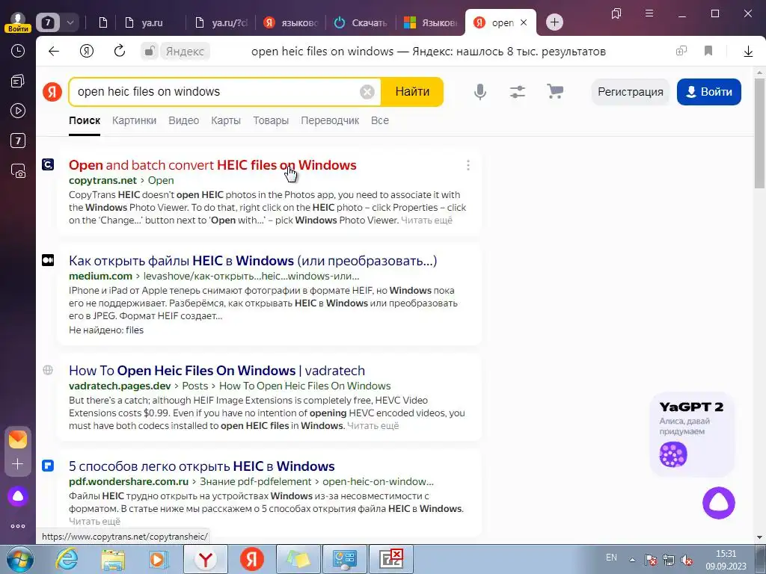Launch Alice assistant in the sidebar

(18, 496)
